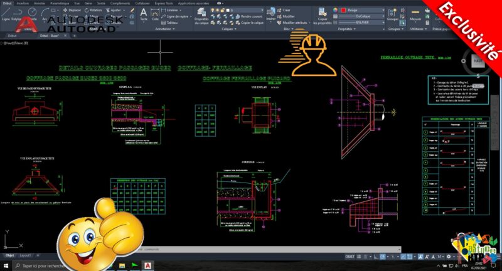Toggle layer freeze sun icon

coord(217,10)
